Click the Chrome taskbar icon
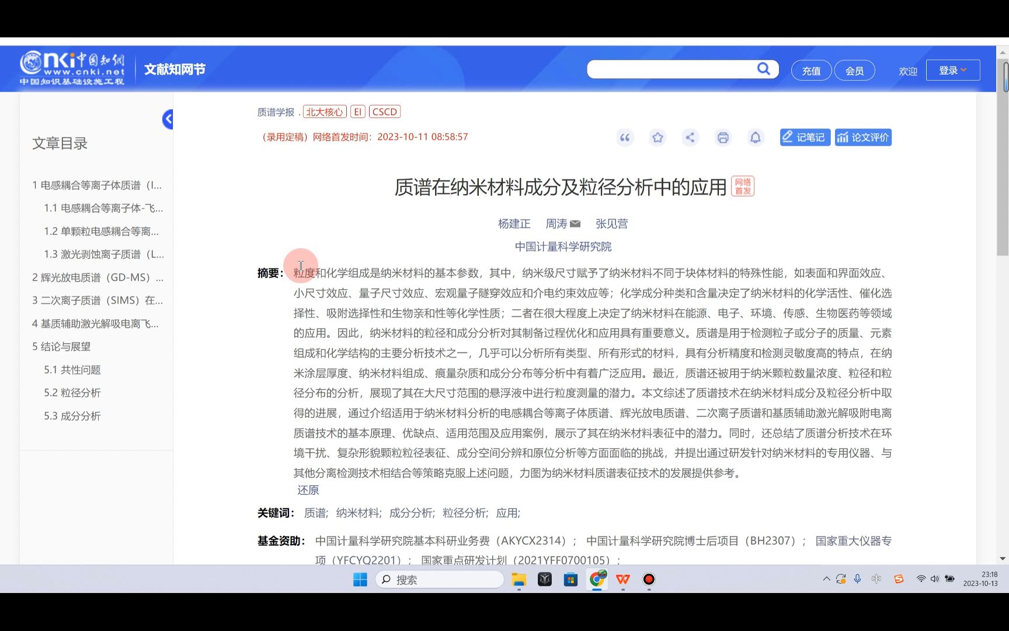The height and width of the screenshot is (631, 1009). click(x=597, y=579)
